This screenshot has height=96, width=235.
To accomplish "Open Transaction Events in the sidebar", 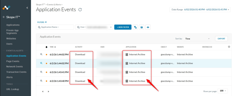I will (16, 72).
